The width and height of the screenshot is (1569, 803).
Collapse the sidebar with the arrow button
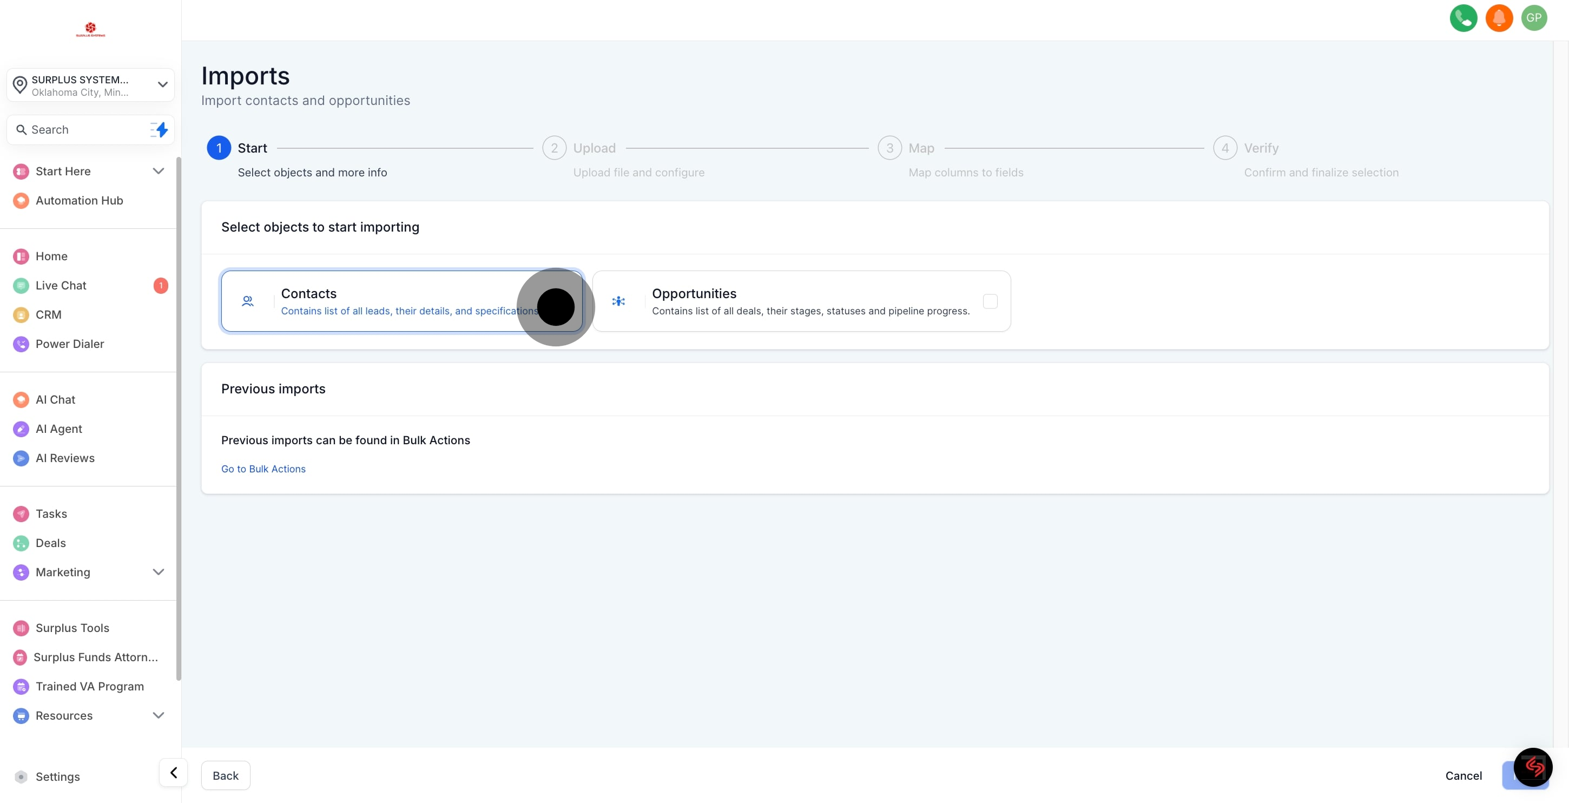[x=174, y=773]
